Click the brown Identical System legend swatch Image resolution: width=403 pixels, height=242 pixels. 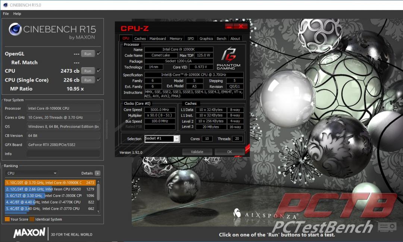pyautogui.click(x=32, y=219)
